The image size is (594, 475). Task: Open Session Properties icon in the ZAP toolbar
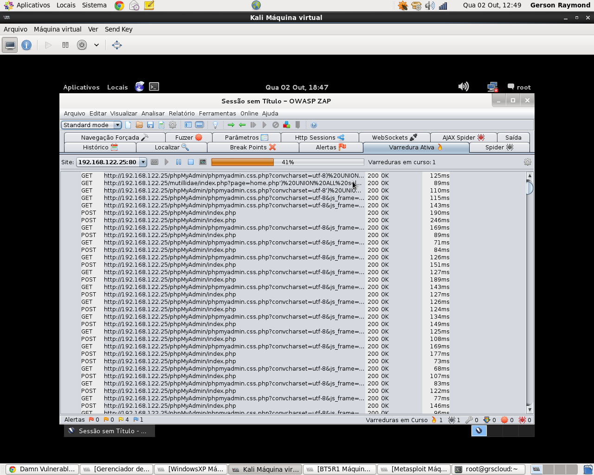161,125
